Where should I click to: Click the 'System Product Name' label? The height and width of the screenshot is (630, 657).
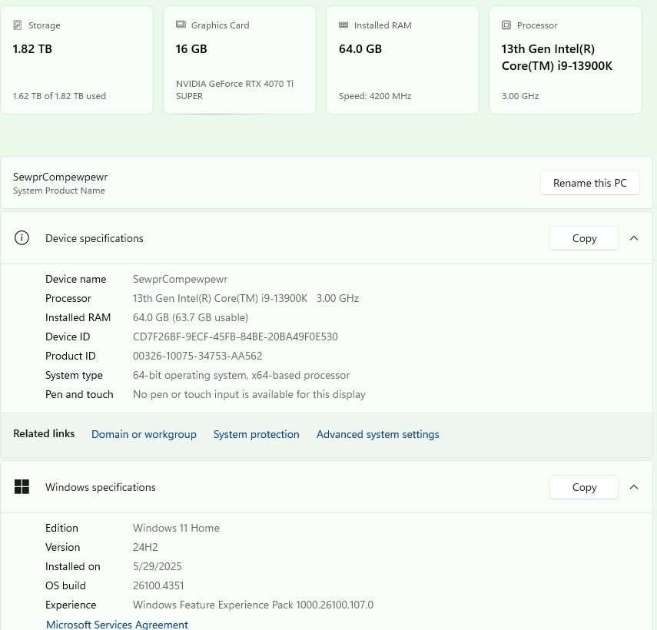[x=59, y=191]
